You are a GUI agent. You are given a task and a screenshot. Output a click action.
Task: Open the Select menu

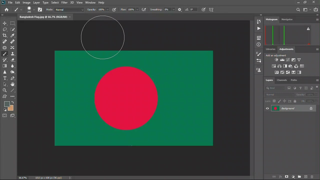(55, 2)
